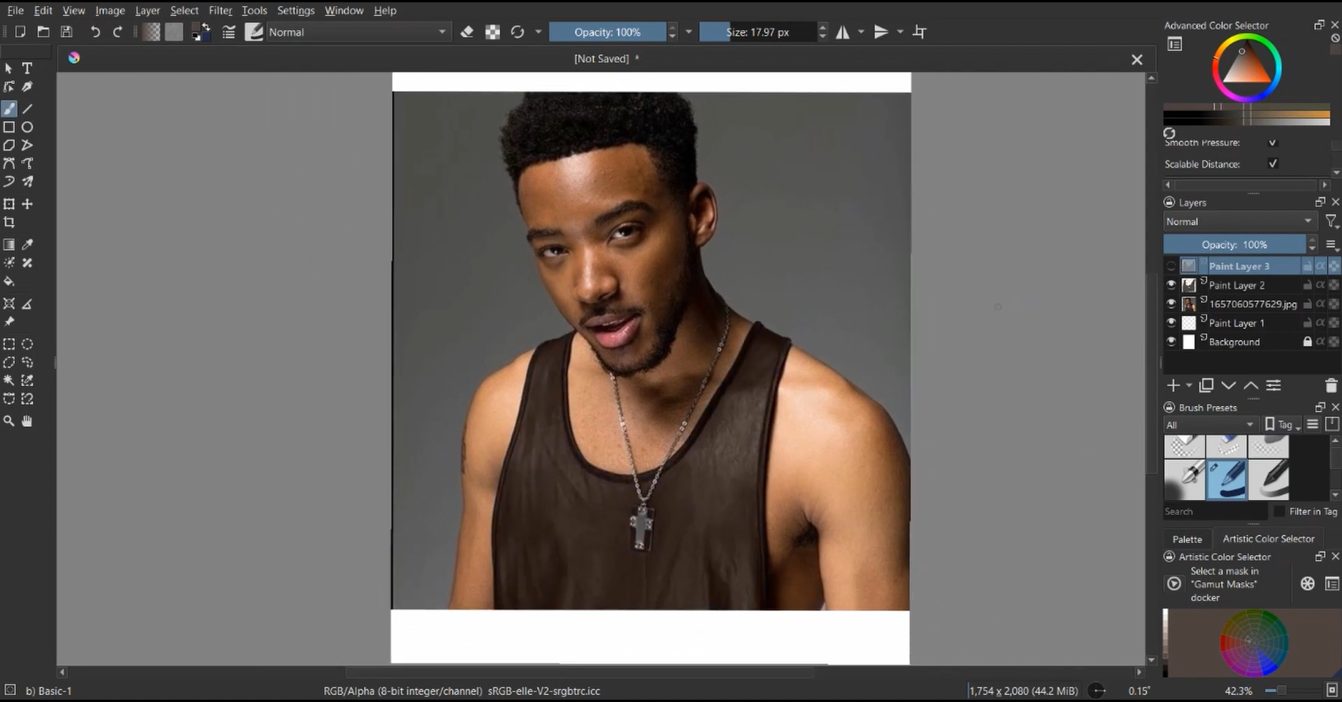
Task: Expand the horizontal mirror options arrow
Action: [860, 32]
